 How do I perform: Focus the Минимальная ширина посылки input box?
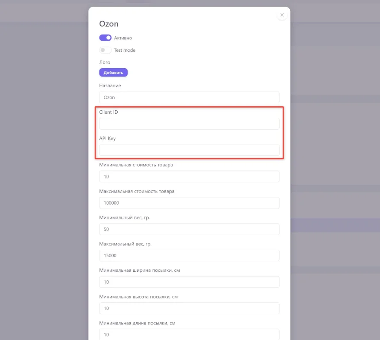[x=189, y=282]
